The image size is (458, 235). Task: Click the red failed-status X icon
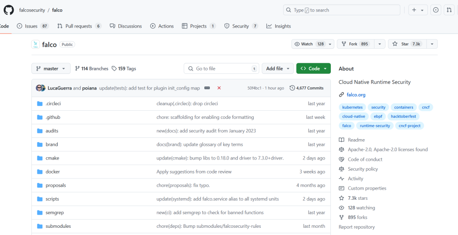pos(219,88)
